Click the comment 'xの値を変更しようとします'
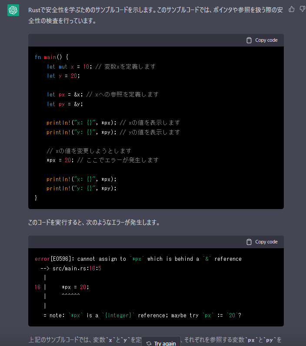The image size is (306, 346). point(89,151)
